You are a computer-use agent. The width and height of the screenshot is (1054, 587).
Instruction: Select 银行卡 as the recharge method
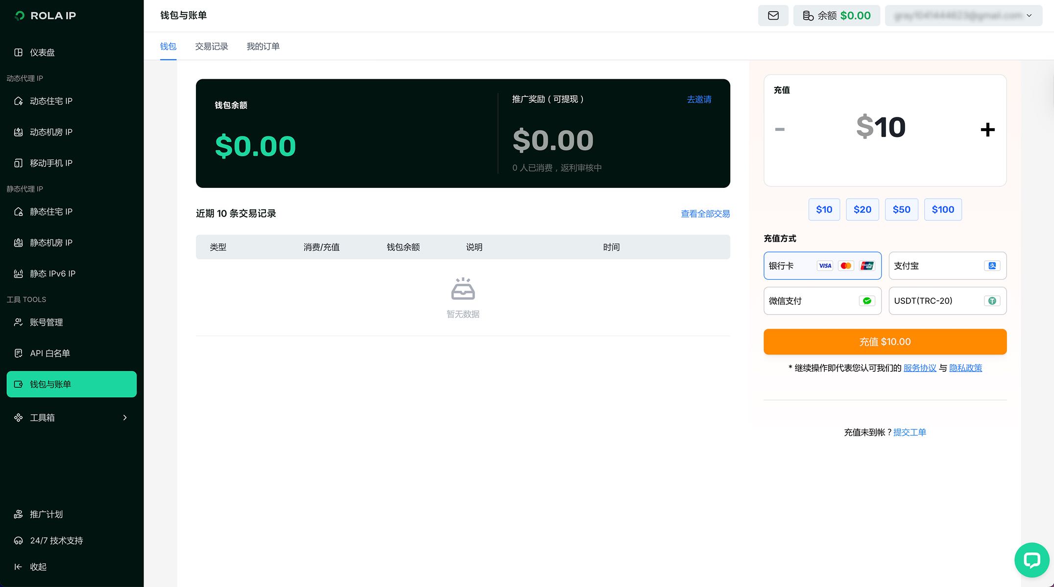(822, 266)
